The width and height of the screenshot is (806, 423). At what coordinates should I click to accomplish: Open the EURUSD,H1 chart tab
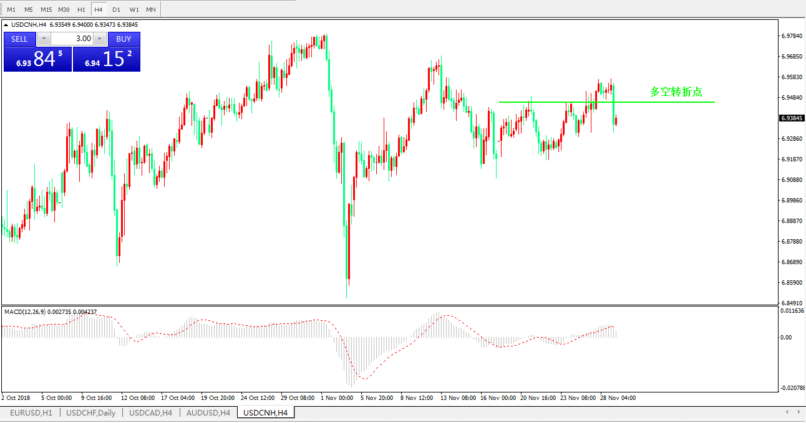click(x=31, y=412)
